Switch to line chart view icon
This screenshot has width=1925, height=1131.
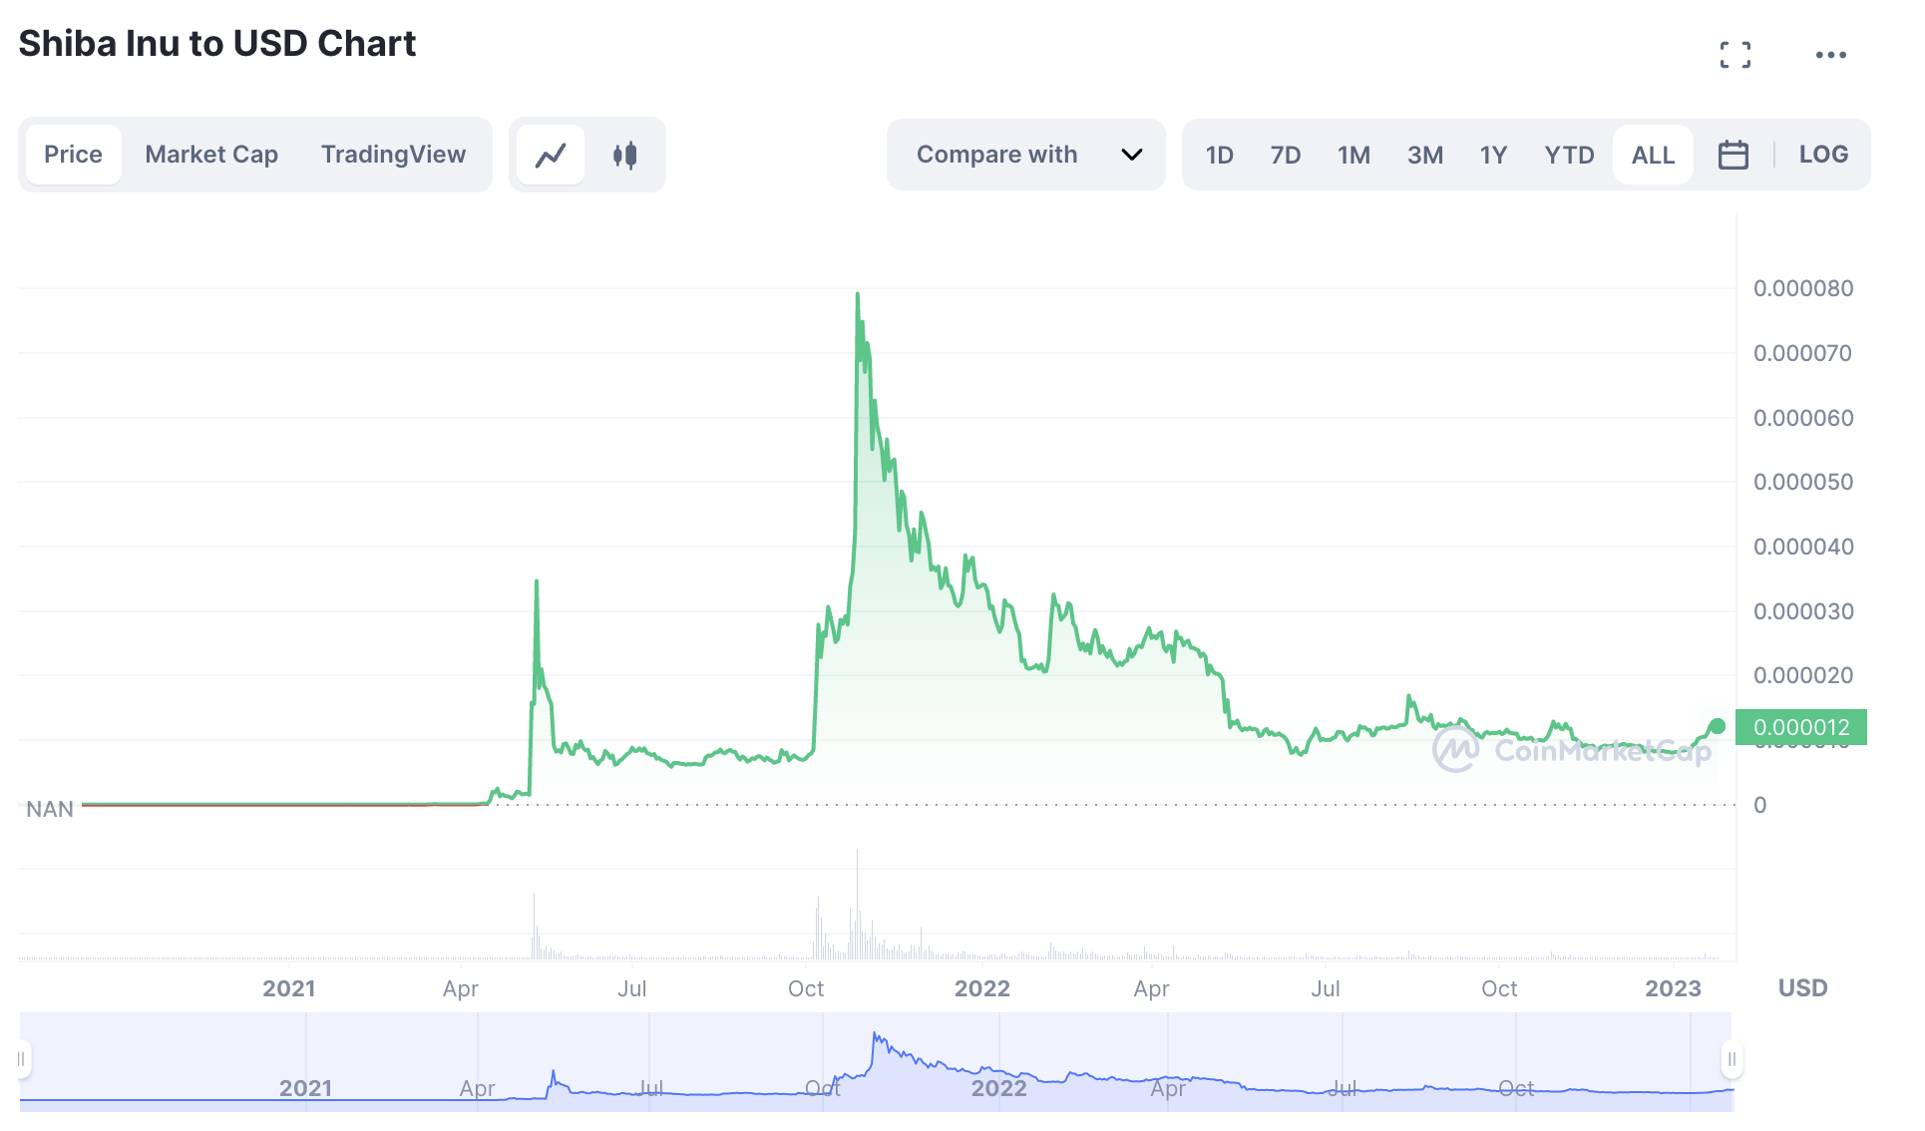click(x=551, y=155)
